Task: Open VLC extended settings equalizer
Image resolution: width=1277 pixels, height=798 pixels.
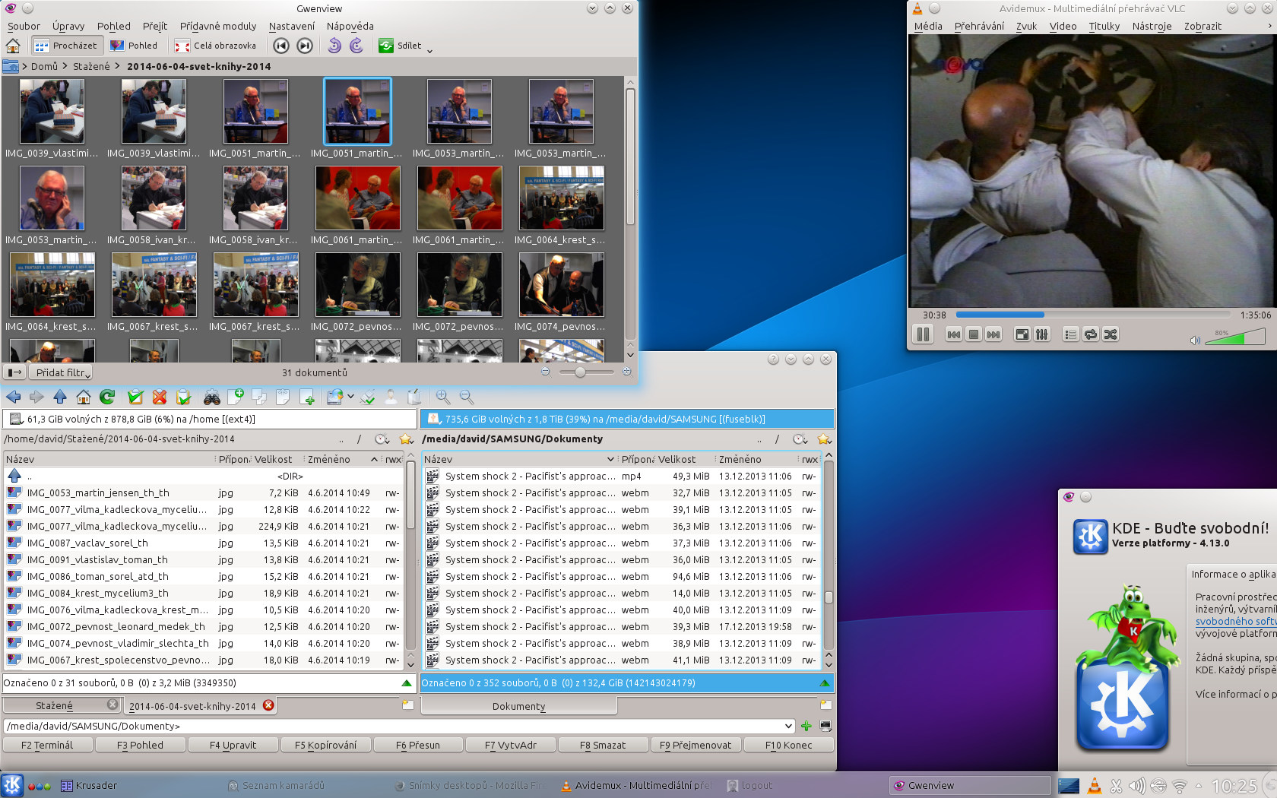Action: 1042,334
